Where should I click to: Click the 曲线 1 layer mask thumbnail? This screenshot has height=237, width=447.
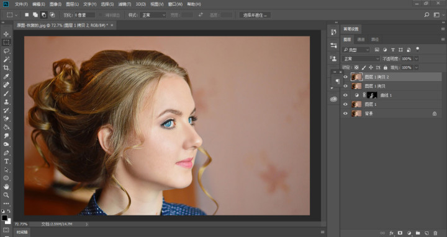coord(372,95)
